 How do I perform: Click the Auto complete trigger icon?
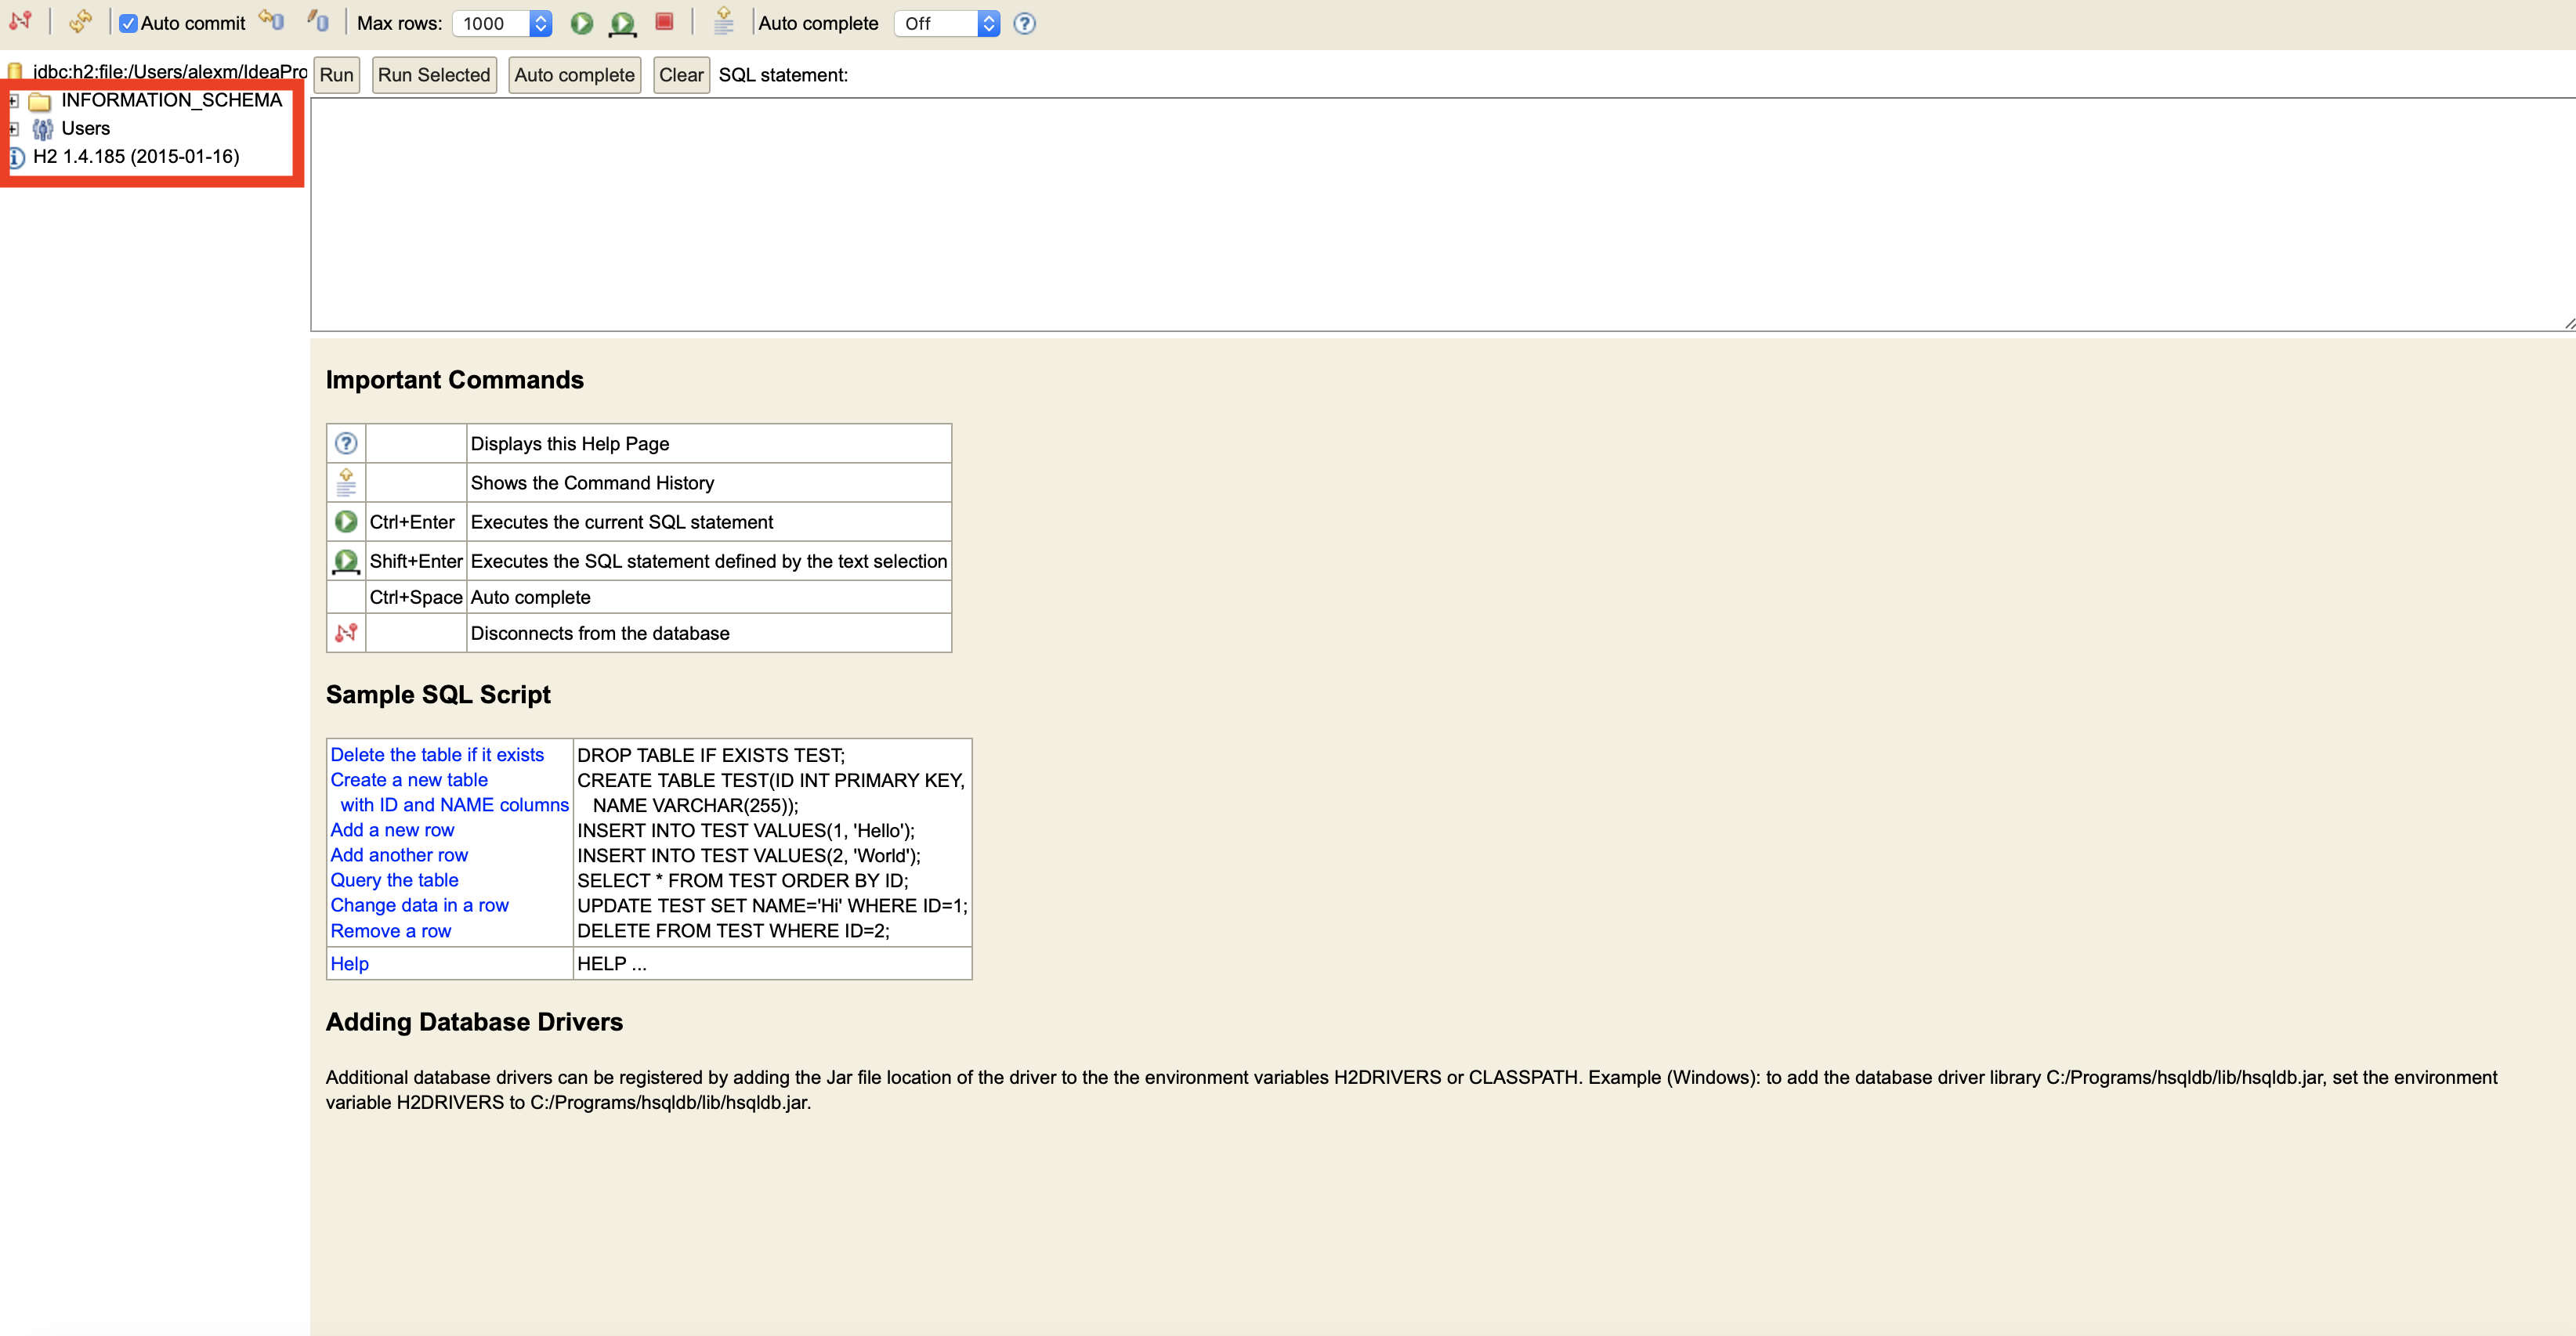click(724, 22)
